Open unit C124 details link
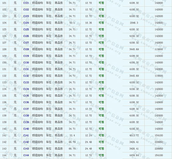 point(26,23)
